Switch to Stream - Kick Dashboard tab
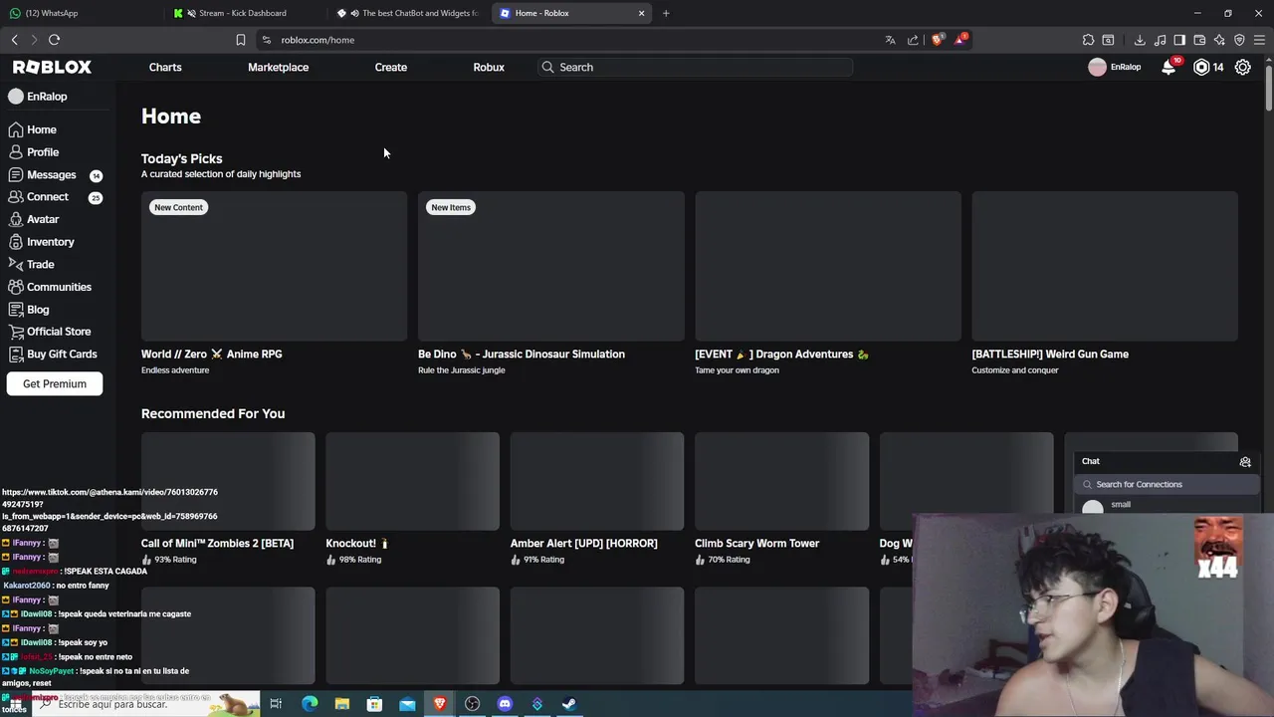Image resolution: width=1274 pixels, height=717 pixels. 242,13
